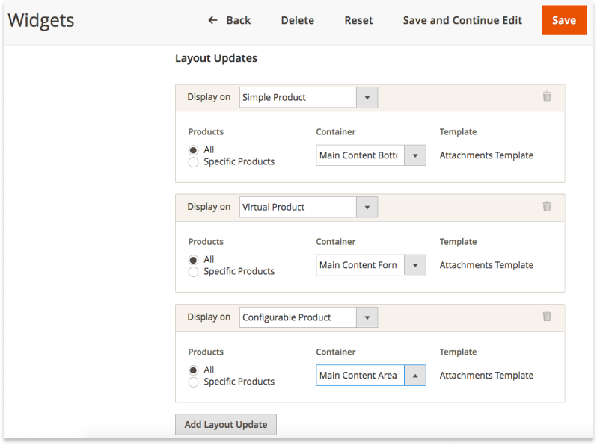Open Container dropdown Main Content Bottom
597x445 pixels.
point(371,155)
